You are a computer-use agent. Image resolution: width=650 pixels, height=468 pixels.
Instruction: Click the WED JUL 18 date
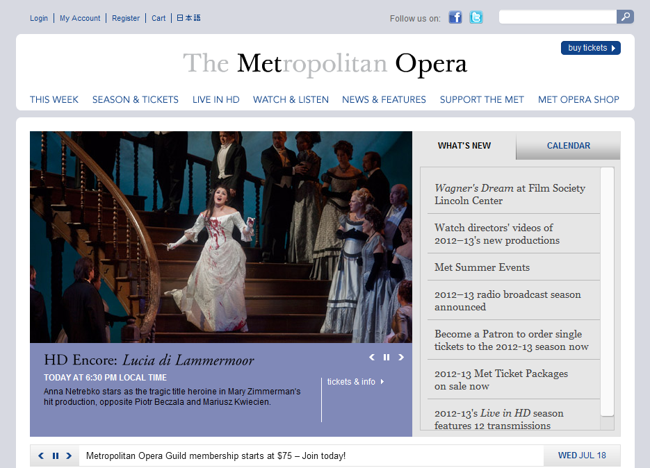[x=582, y=456]
